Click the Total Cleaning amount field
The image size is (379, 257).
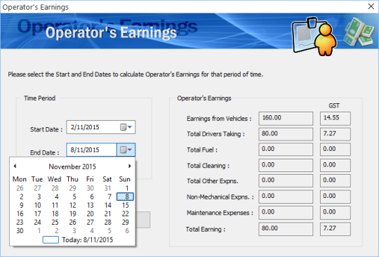[286, 166]
